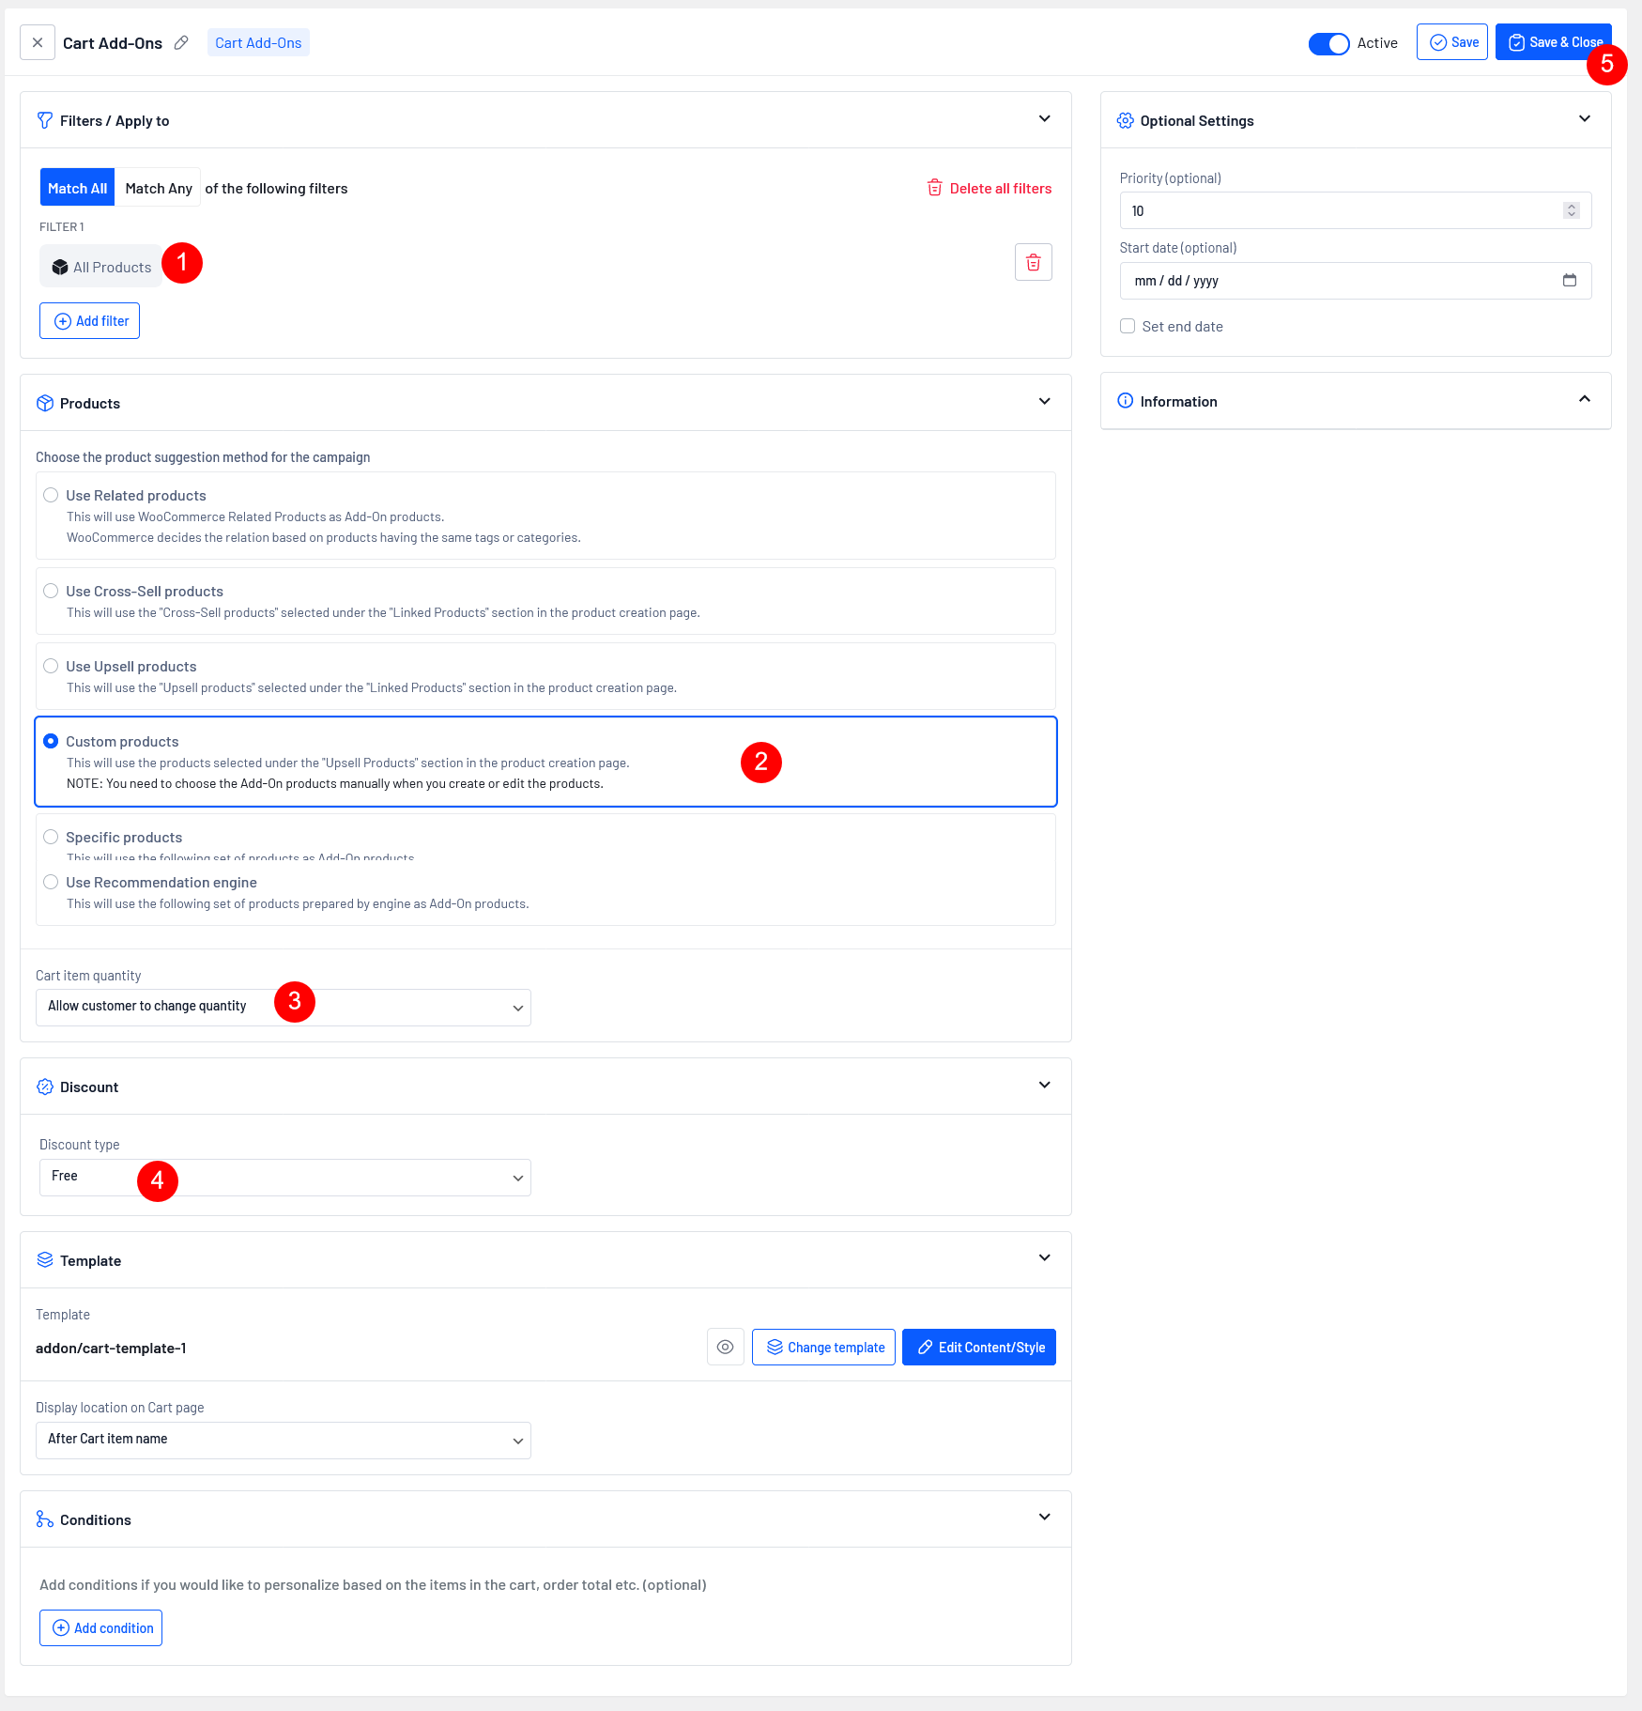The image size is (1642, 1711).
Task: Open the Discount type dropdown
Action: point(284,1178)
